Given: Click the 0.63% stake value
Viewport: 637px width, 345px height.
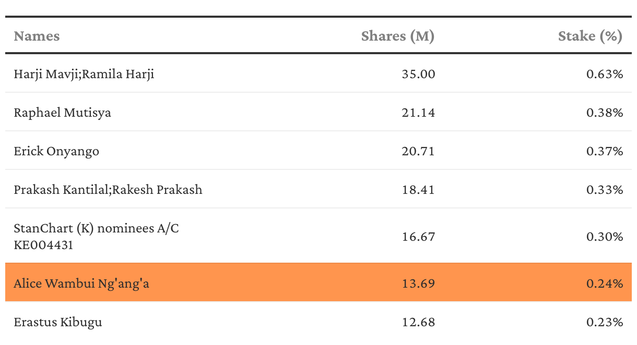Looking at the screenshot, I should 605,74.
